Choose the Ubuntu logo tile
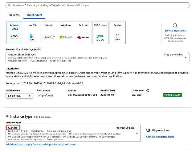The height and width of the screenshot is (152, 196). tap(49, 33)
